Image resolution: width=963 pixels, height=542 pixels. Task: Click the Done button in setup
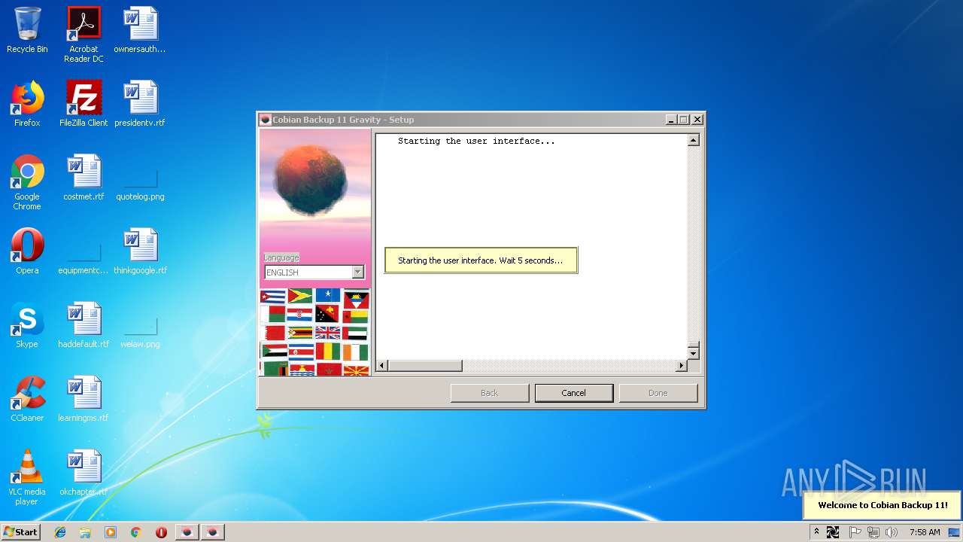point(658,393)
